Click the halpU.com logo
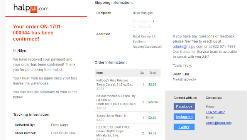Image resolution: width=247 pixels, height=140 pixels. [31, 8]
